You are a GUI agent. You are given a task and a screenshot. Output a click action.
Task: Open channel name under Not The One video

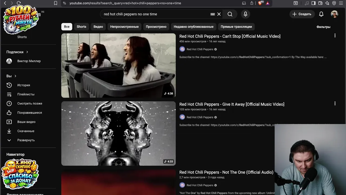coord(200,185)
